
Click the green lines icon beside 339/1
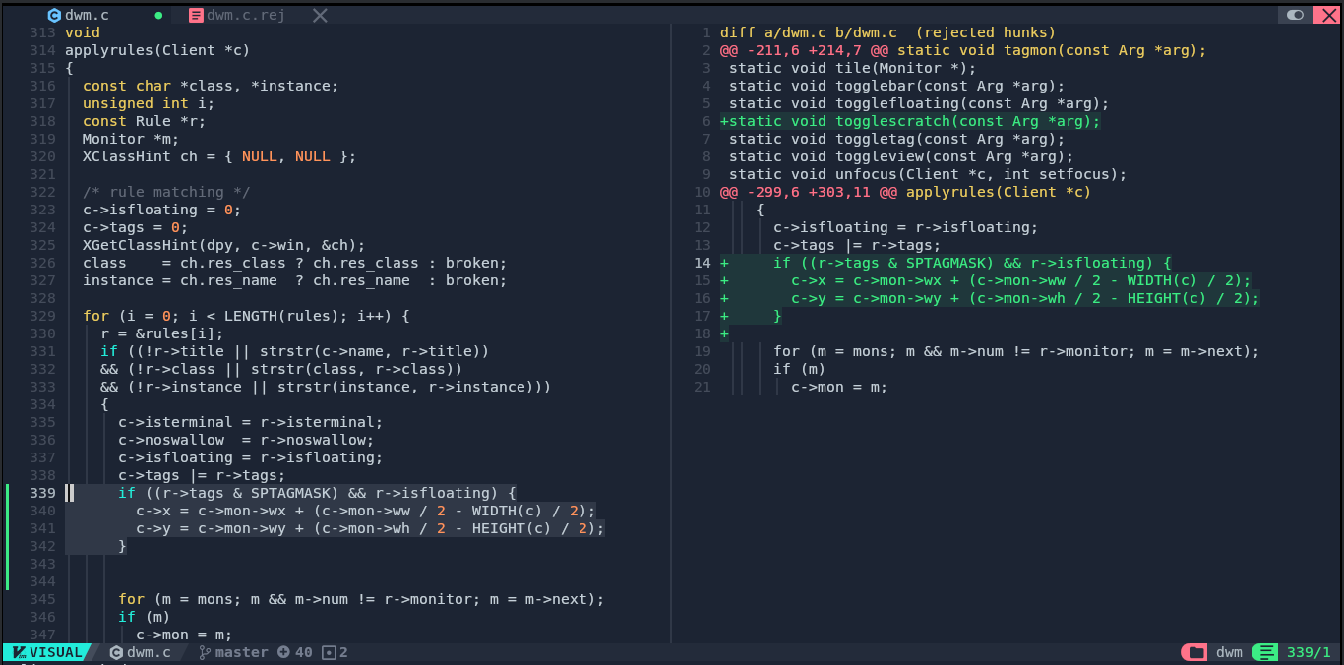(x=1265, y=652)
